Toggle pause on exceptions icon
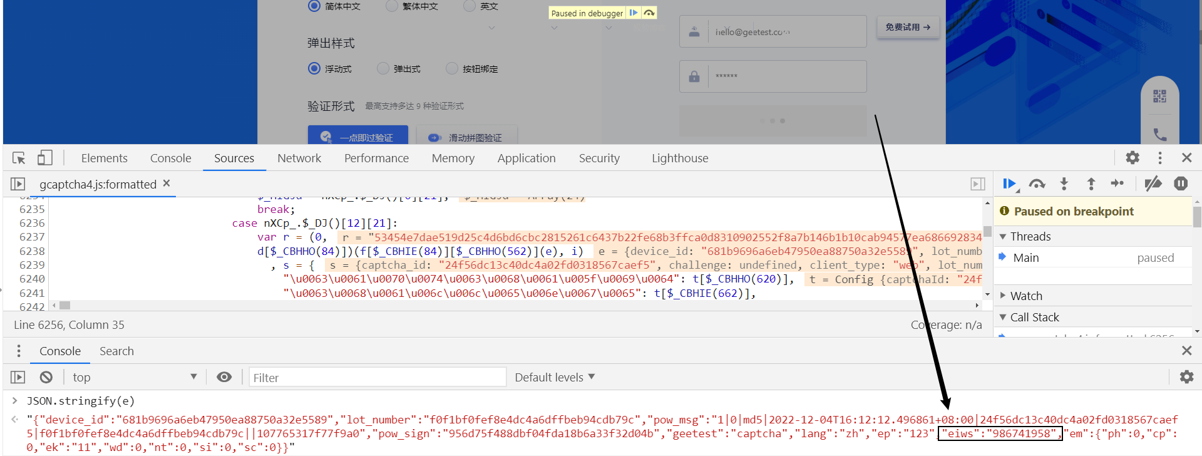Image resolution: width=1202 pixels, height=456 pixels. pos(1181,184)
